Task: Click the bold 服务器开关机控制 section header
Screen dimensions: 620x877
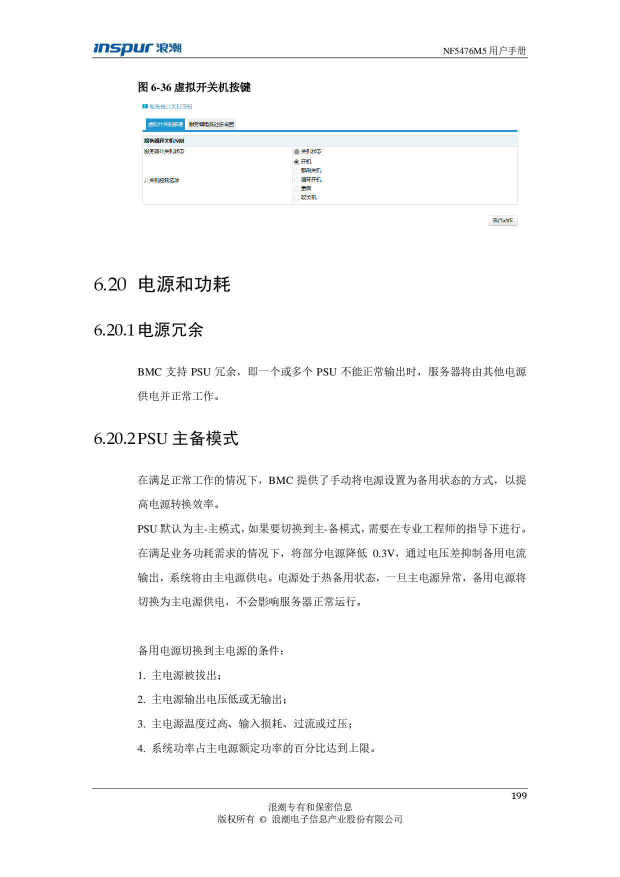Action: click(164, 141)
